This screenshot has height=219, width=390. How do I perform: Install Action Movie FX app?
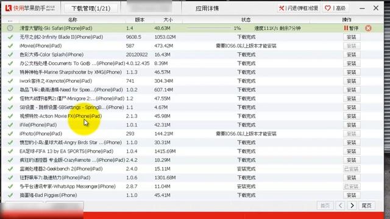pos(352,116)
